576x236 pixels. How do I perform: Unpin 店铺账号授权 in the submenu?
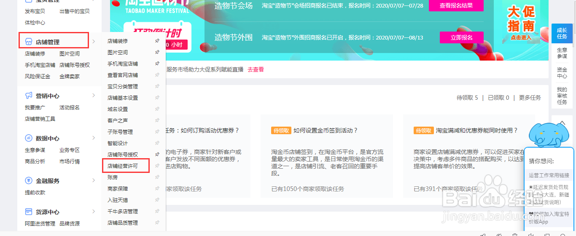pyautogui.click(x=157, y=154)
